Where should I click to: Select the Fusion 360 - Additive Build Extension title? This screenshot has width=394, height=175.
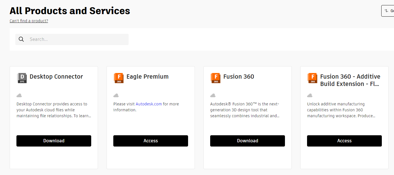[x=350, y=80]
